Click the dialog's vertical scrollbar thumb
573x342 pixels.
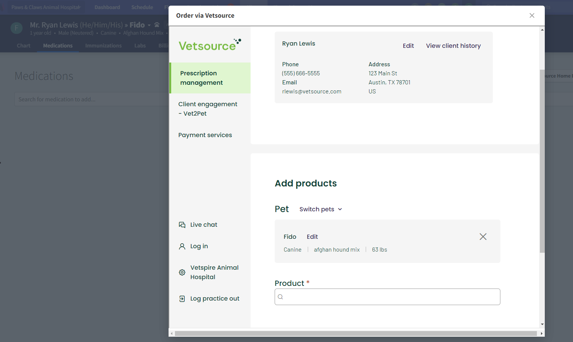tap(542, 161)
